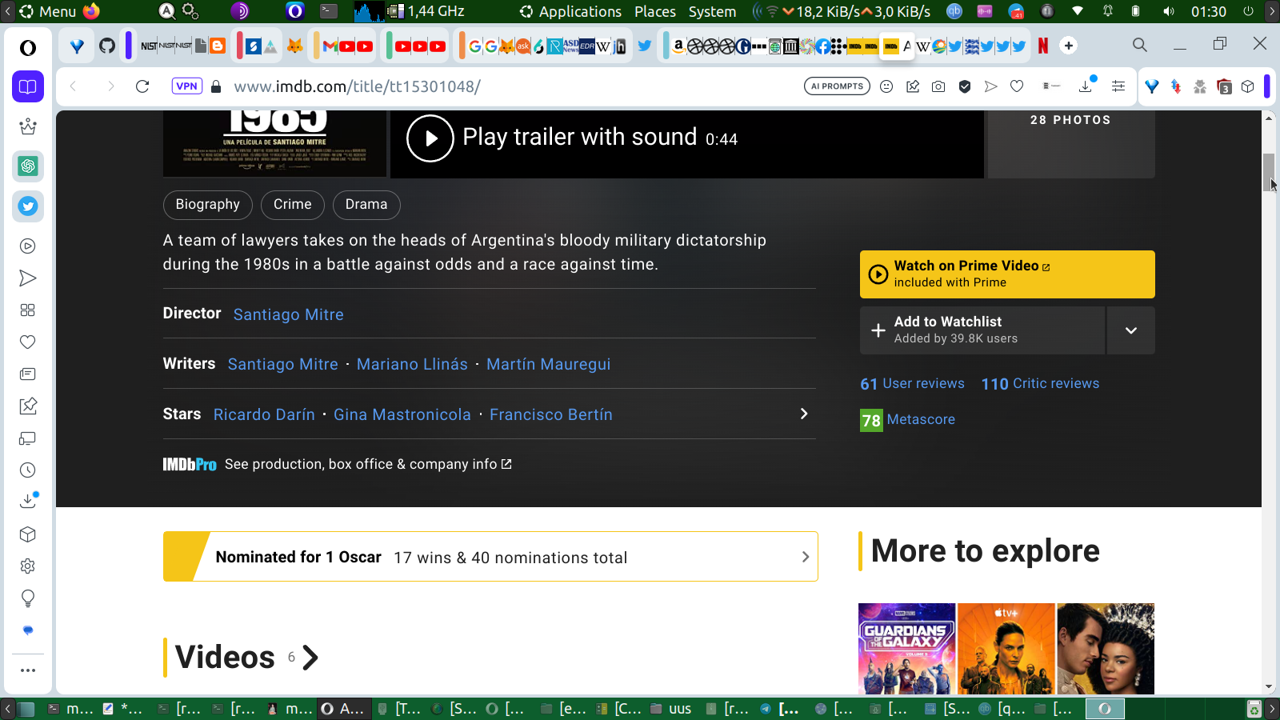Open My Flow in the sidebar
Image resolution: width=1280 pixels, height=720 pixels.
click(28, 278)
